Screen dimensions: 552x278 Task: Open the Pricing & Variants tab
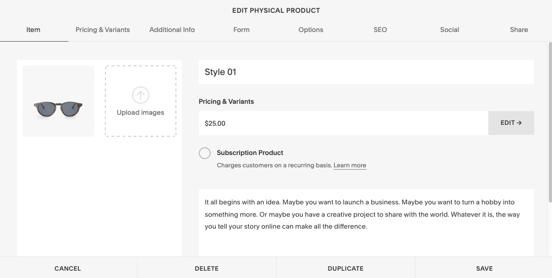[103, 30]
